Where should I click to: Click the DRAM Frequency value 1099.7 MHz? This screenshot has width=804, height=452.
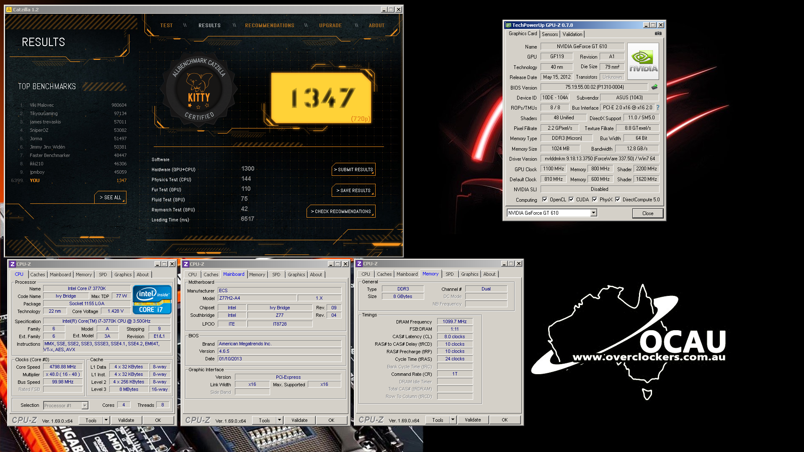pyautogui.click(x=455, y=321)
